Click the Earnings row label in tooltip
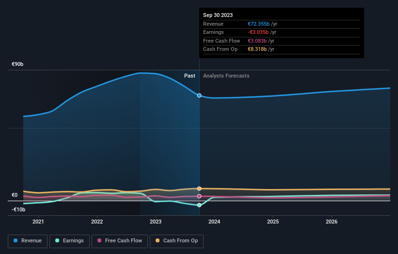The height and width of the screenshot is (254, 398). coord(213,32)
